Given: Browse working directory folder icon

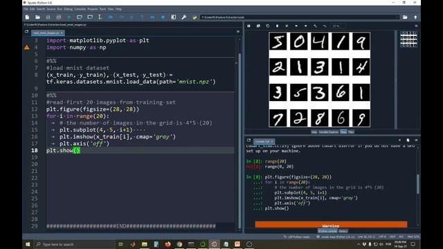Looking at the screenshot, I should 405,17.
